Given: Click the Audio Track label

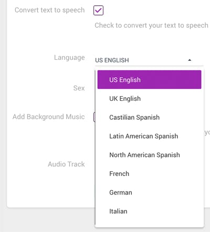Looking at the screenshot, I should point(66,164).
